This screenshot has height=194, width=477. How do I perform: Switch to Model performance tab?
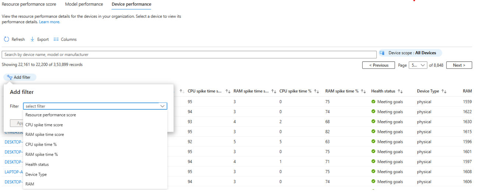click(84, 4)
